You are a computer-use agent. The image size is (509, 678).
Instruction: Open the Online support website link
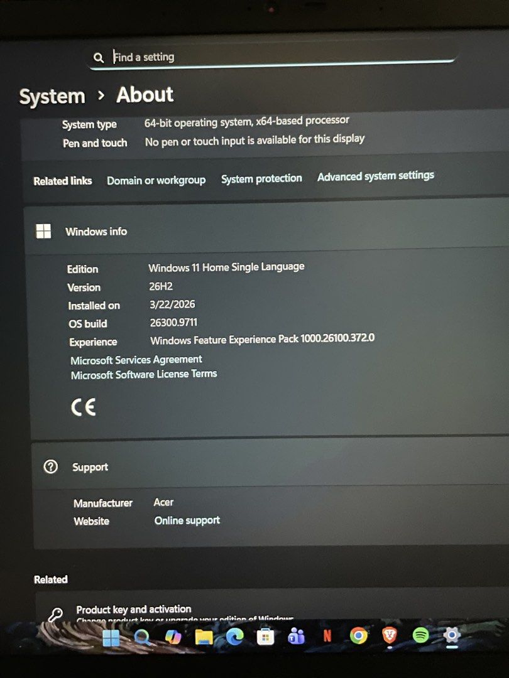[187, 520]
